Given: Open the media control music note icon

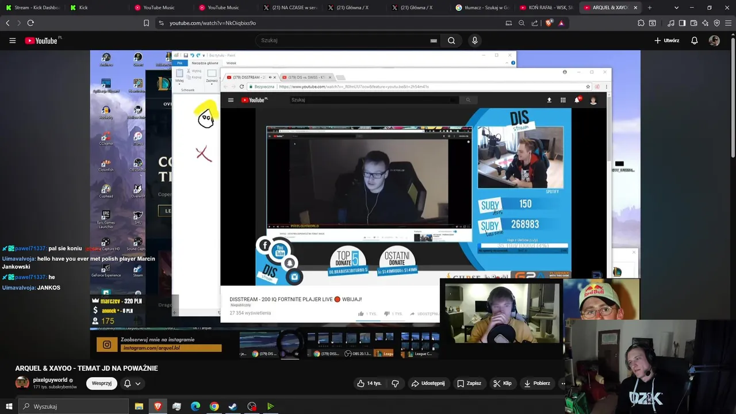Looking at the screenshot, I should click(x=671, y=23).
